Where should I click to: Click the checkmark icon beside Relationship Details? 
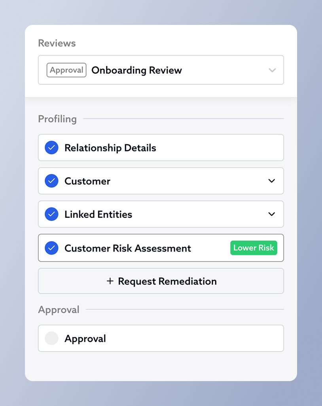[51, 148]
